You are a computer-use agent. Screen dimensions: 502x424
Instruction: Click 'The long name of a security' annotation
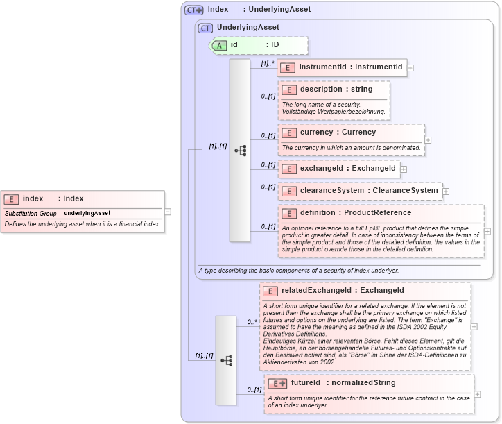334,108
